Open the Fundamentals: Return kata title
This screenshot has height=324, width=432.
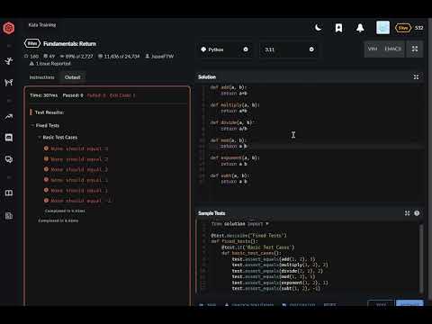(69, 44)
